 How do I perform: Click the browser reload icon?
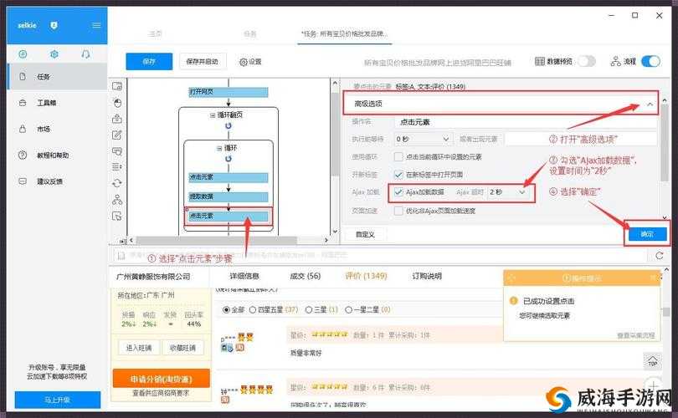(660, 256)
